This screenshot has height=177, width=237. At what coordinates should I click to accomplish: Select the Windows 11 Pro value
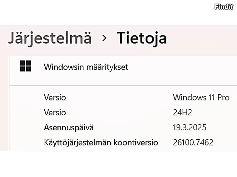point(201,97)
